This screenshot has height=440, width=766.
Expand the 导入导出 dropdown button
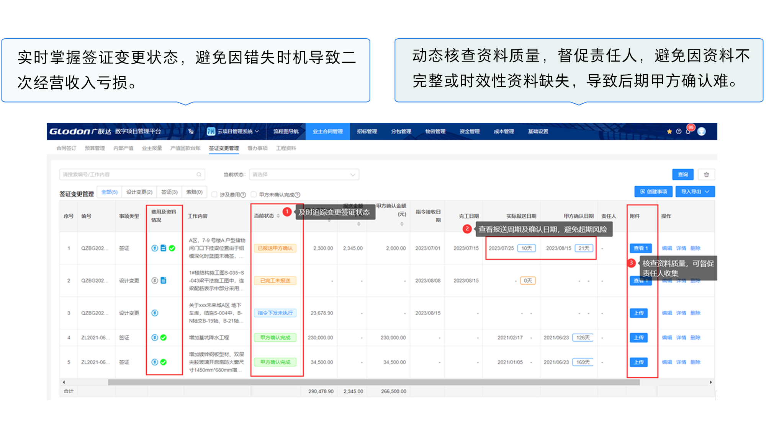695,192
